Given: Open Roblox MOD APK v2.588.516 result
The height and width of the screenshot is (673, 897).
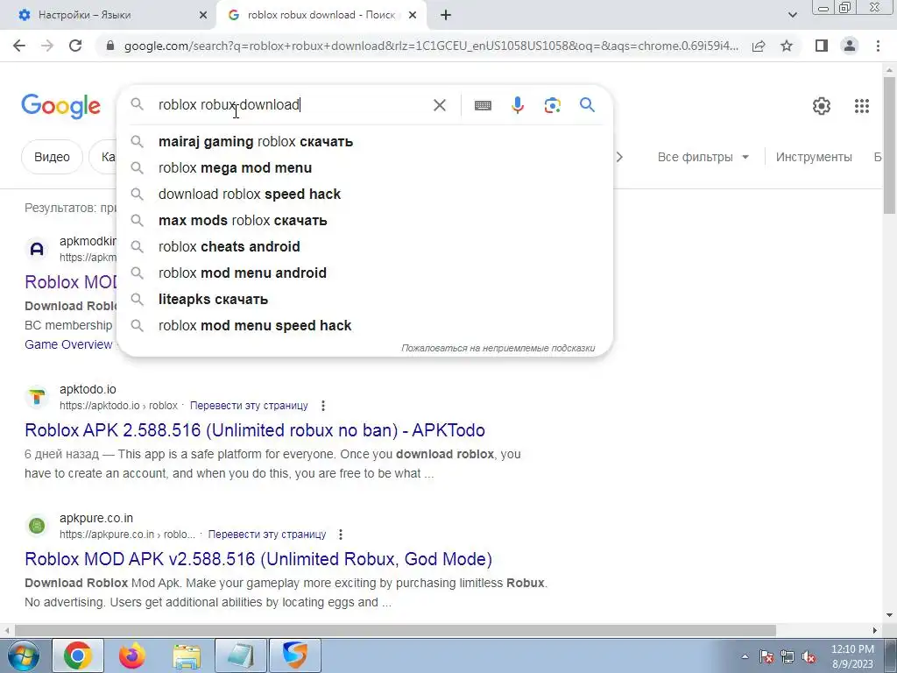Looking at the screenshot, I should coord(258,559).
